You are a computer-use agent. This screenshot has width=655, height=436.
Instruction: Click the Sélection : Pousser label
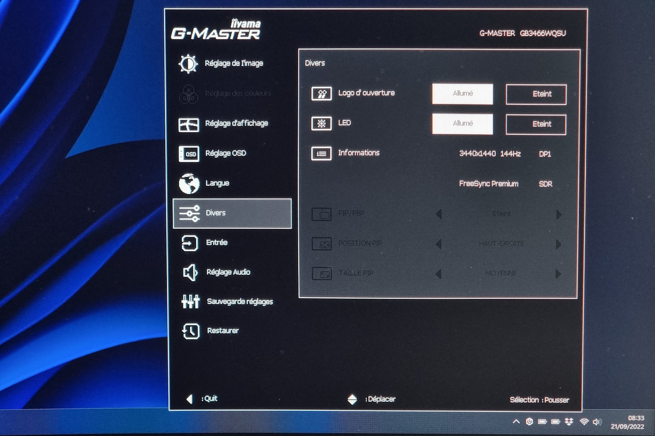pos(539,400)
